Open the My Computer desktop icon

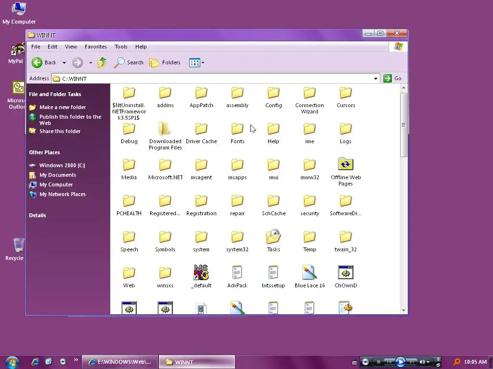click(x=19, y=13)
